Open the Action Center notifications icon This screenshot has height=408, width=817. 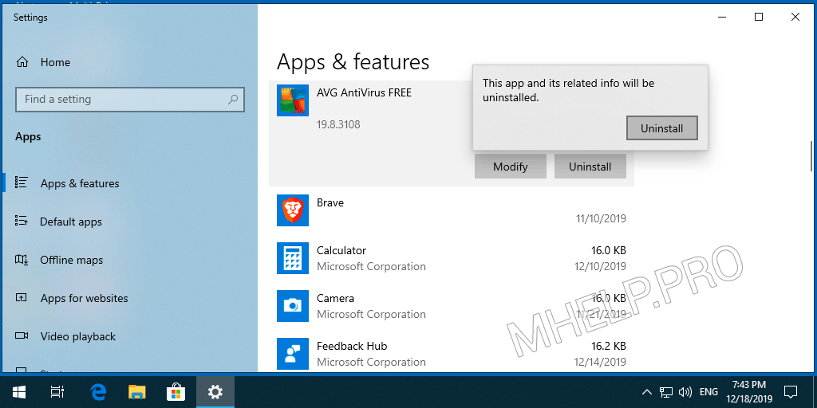(x=791, y=391)
